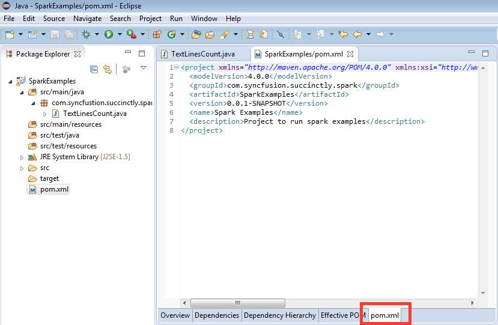Close the SparkExamples/pom.xml editor tab
The image size is (498, 325).
(350, 54)
